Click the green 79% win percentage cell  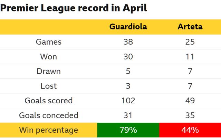coord(128,130)
